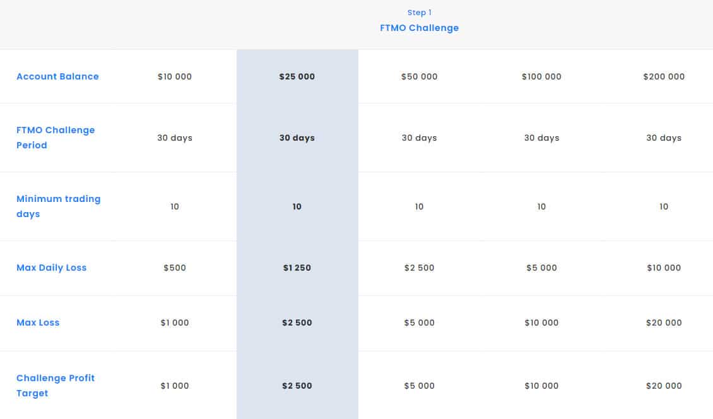This screenshot has height=419, width=713.
Task: Open the Account Balance row label
Action: tap(58, 76)
